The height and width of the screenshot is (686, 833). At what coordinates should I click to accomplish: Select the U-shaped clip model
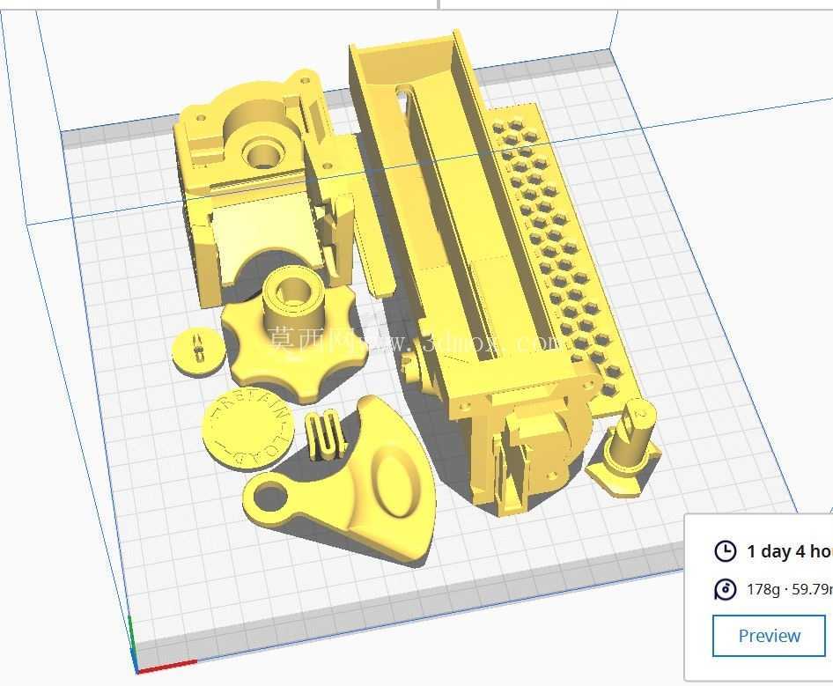(325, 433)
